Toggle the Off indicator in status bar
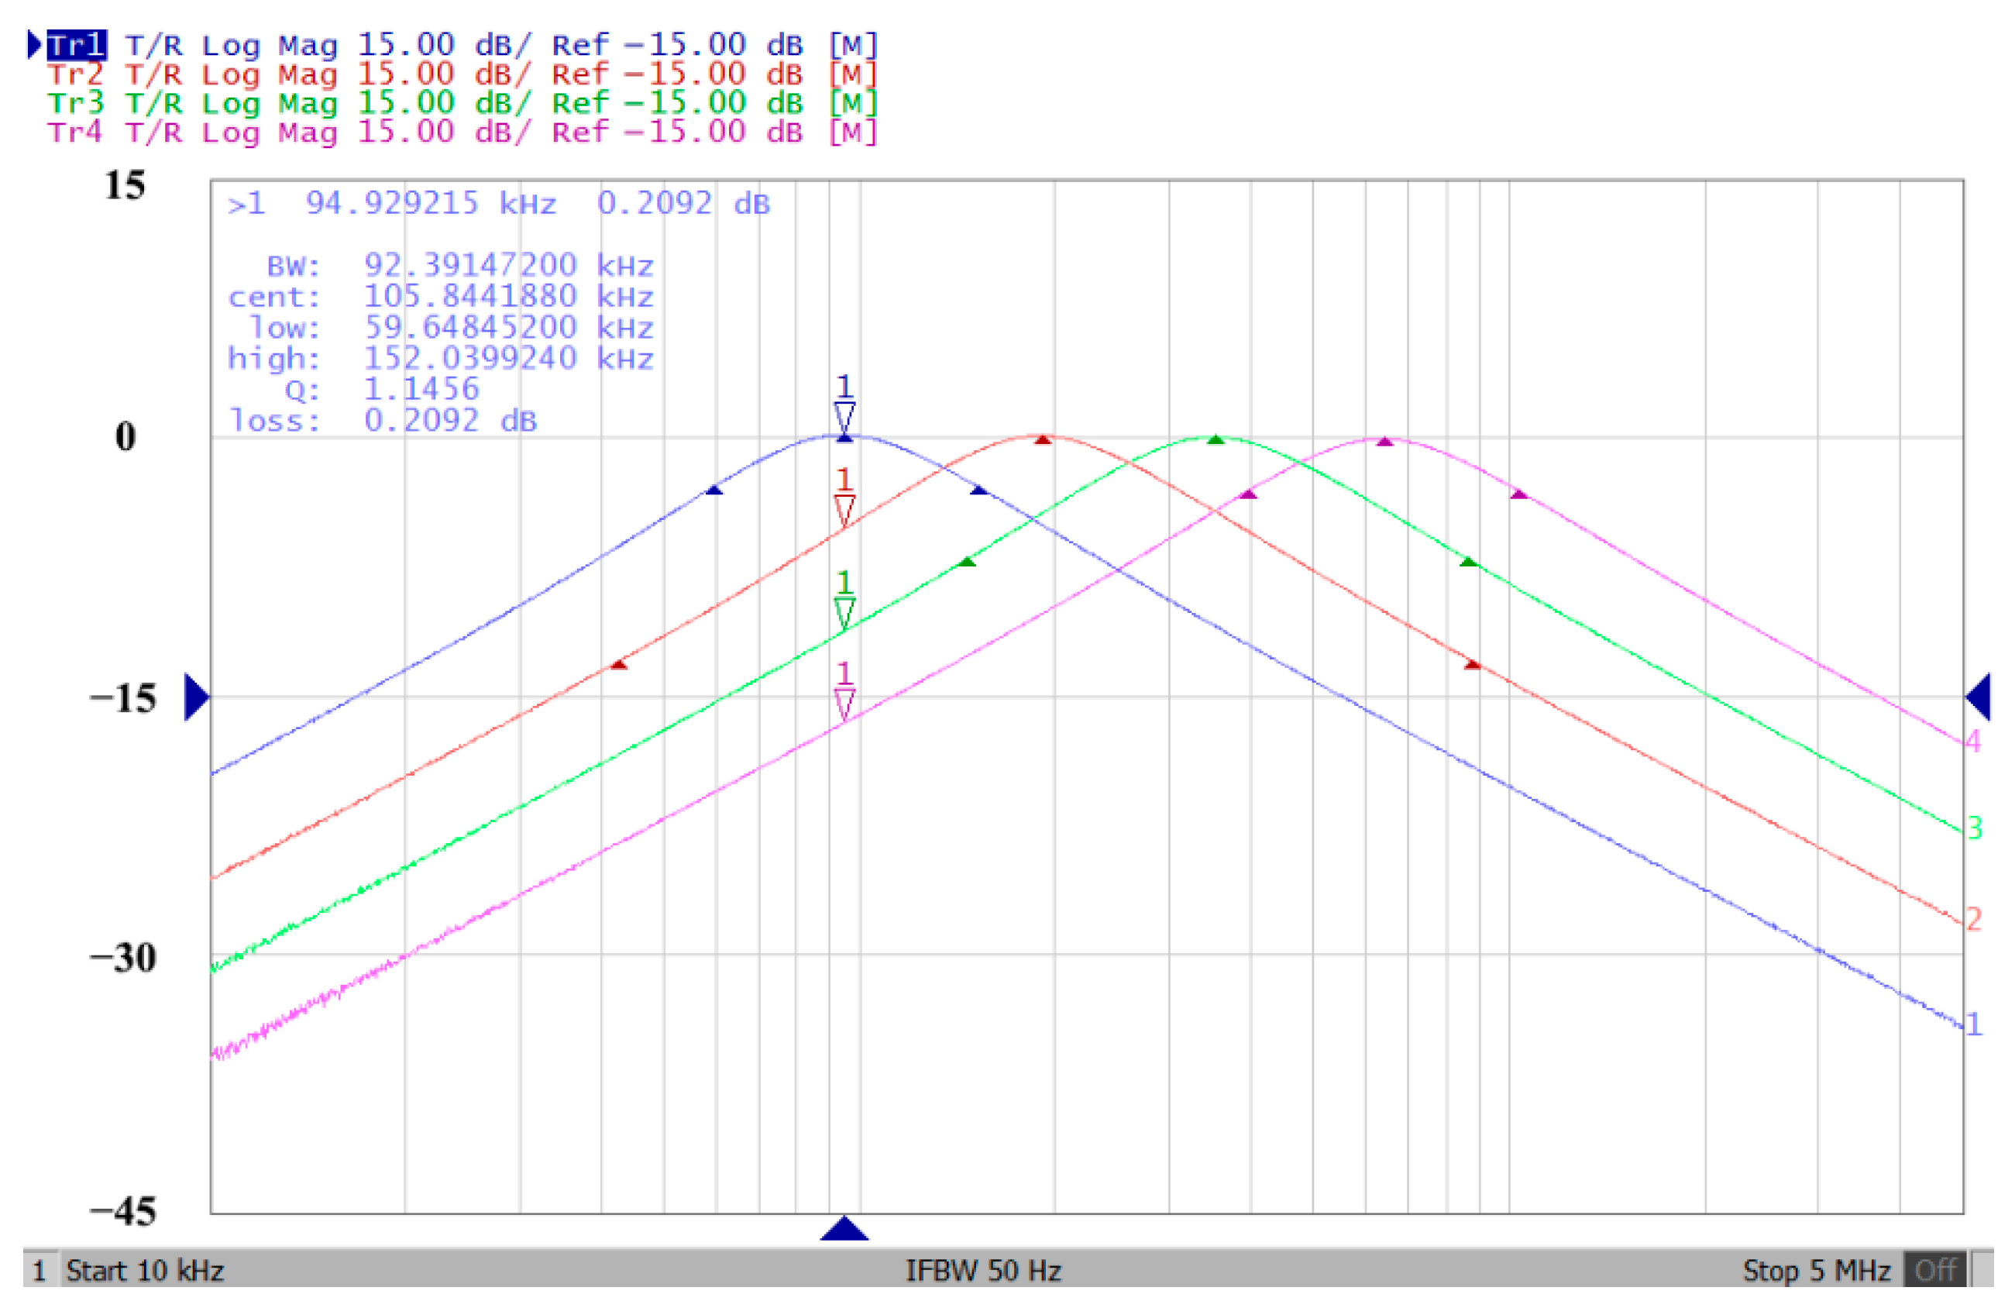 pos(1934,1271)
